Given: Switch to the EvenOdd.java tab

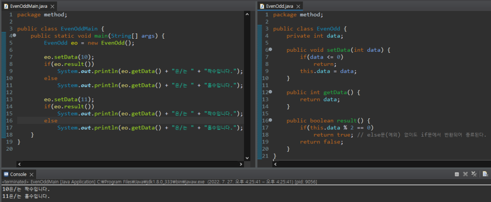Looking at the screenshot, I should coord(280,6).
